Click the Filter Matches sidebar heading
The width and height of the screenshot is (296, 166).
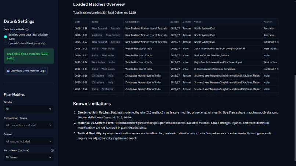(x=14, y=95)
